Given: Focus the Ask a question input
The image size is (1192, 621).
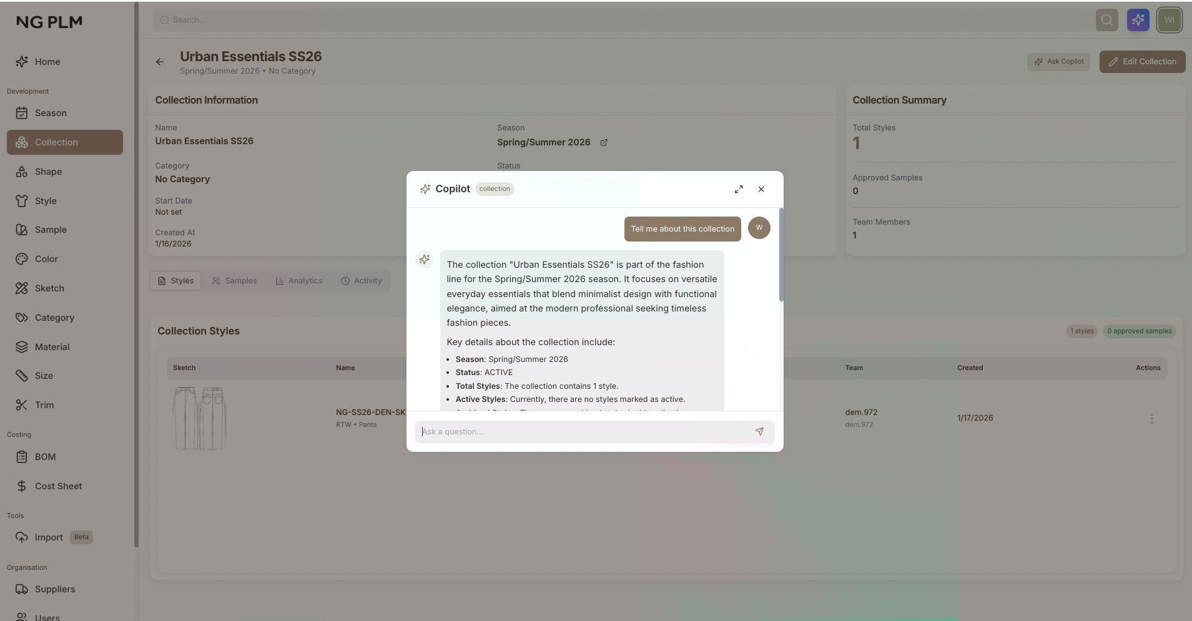Looking at the screenshot, I should [x=594, y=431].
